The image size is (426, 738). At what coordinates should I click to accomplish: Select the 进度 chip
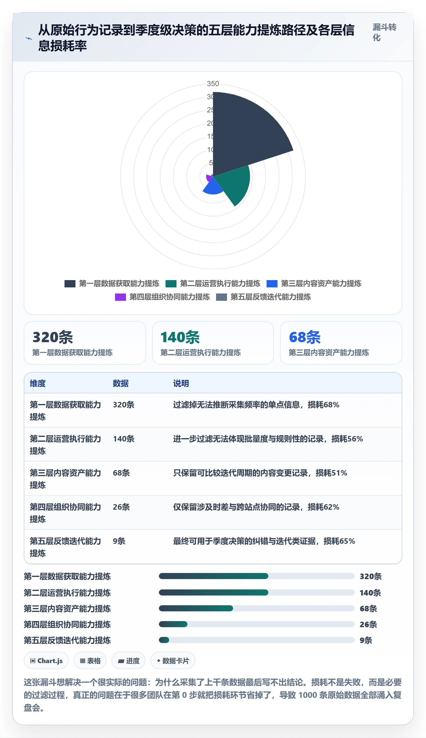128,661
